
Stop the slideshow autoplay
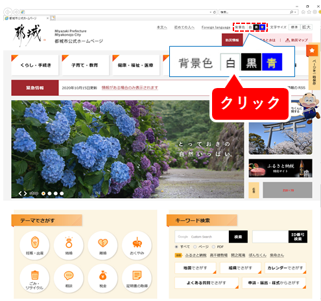point(34,194)
